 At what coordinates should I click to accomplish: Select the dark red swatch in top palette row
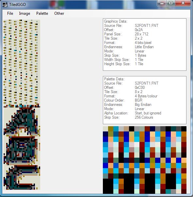[147, 129]
